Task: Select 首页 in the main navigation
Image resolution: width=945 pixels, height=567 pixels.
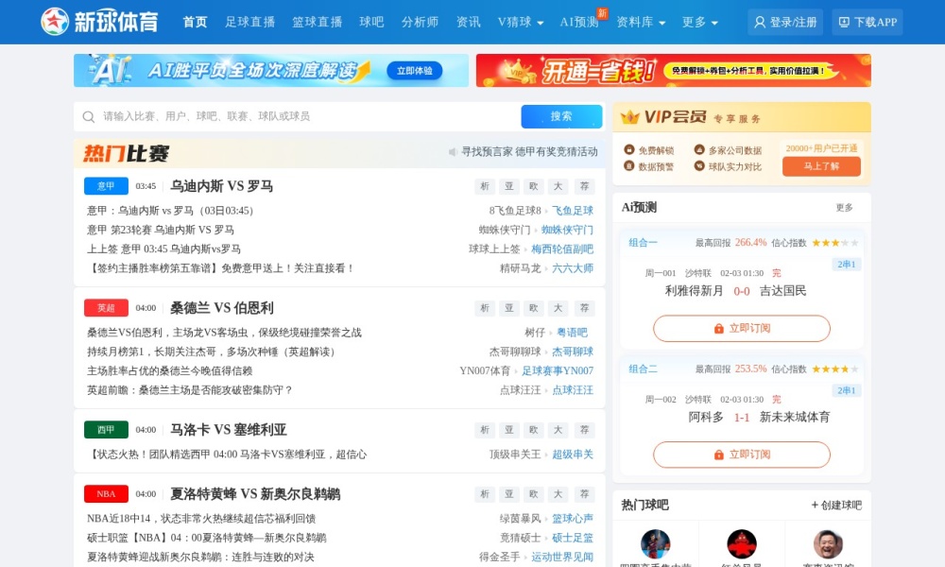Action: pyautogui.click(x=194, y=21)
